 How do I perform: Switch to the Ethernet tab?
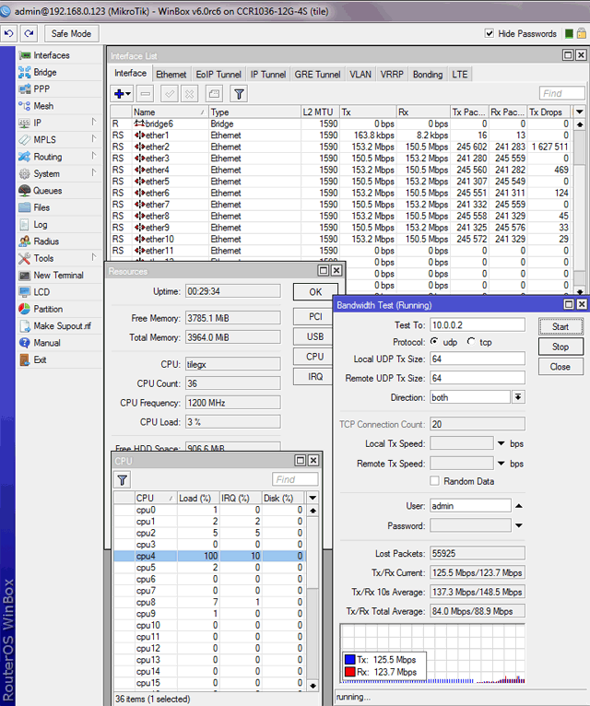pyautogui.click(x=171, y=75)
